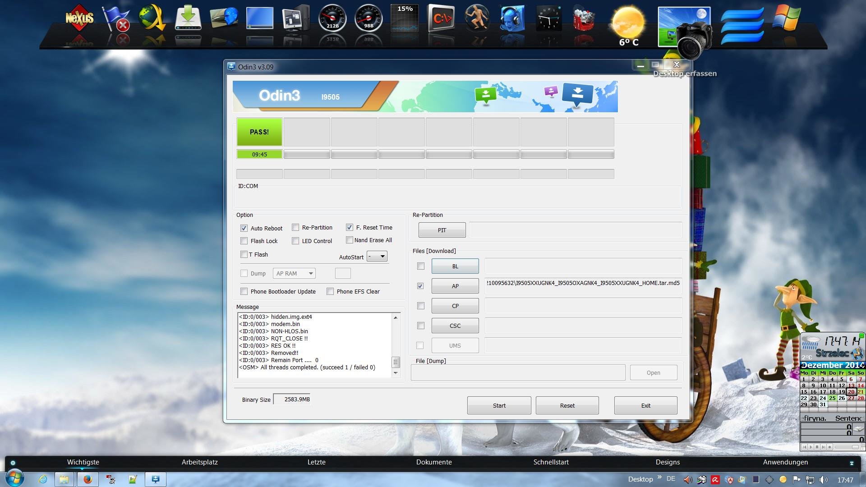The height and width of the screenshot is (487, 866).
Task: Open the red recycle bin dock icon
Action: pos(584,18)
